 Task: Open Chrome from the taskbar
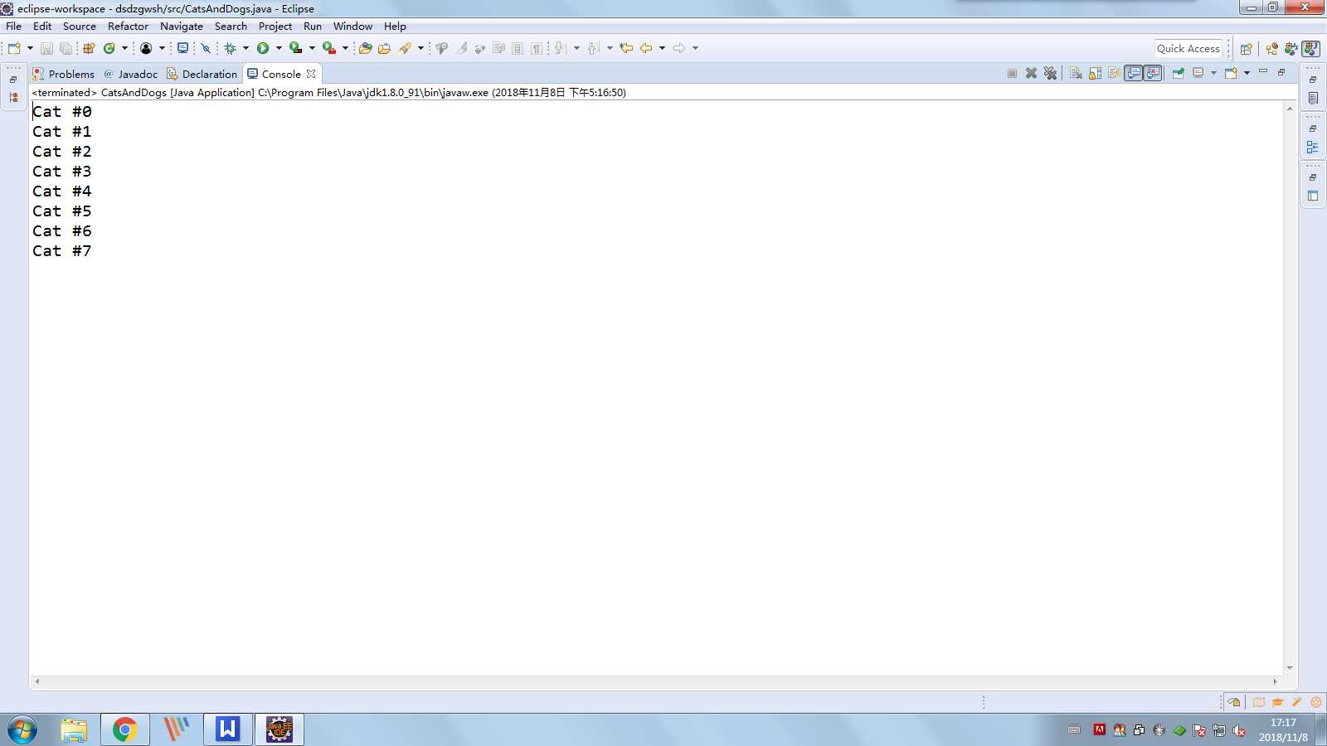[125, 729]
